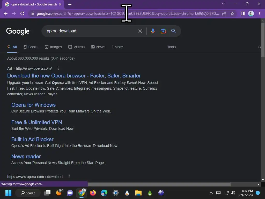Image resolution: width=265 pixels, height=199 pixels.
Task: Open File Explorer from the taskbar
Action: pos(138,193)
